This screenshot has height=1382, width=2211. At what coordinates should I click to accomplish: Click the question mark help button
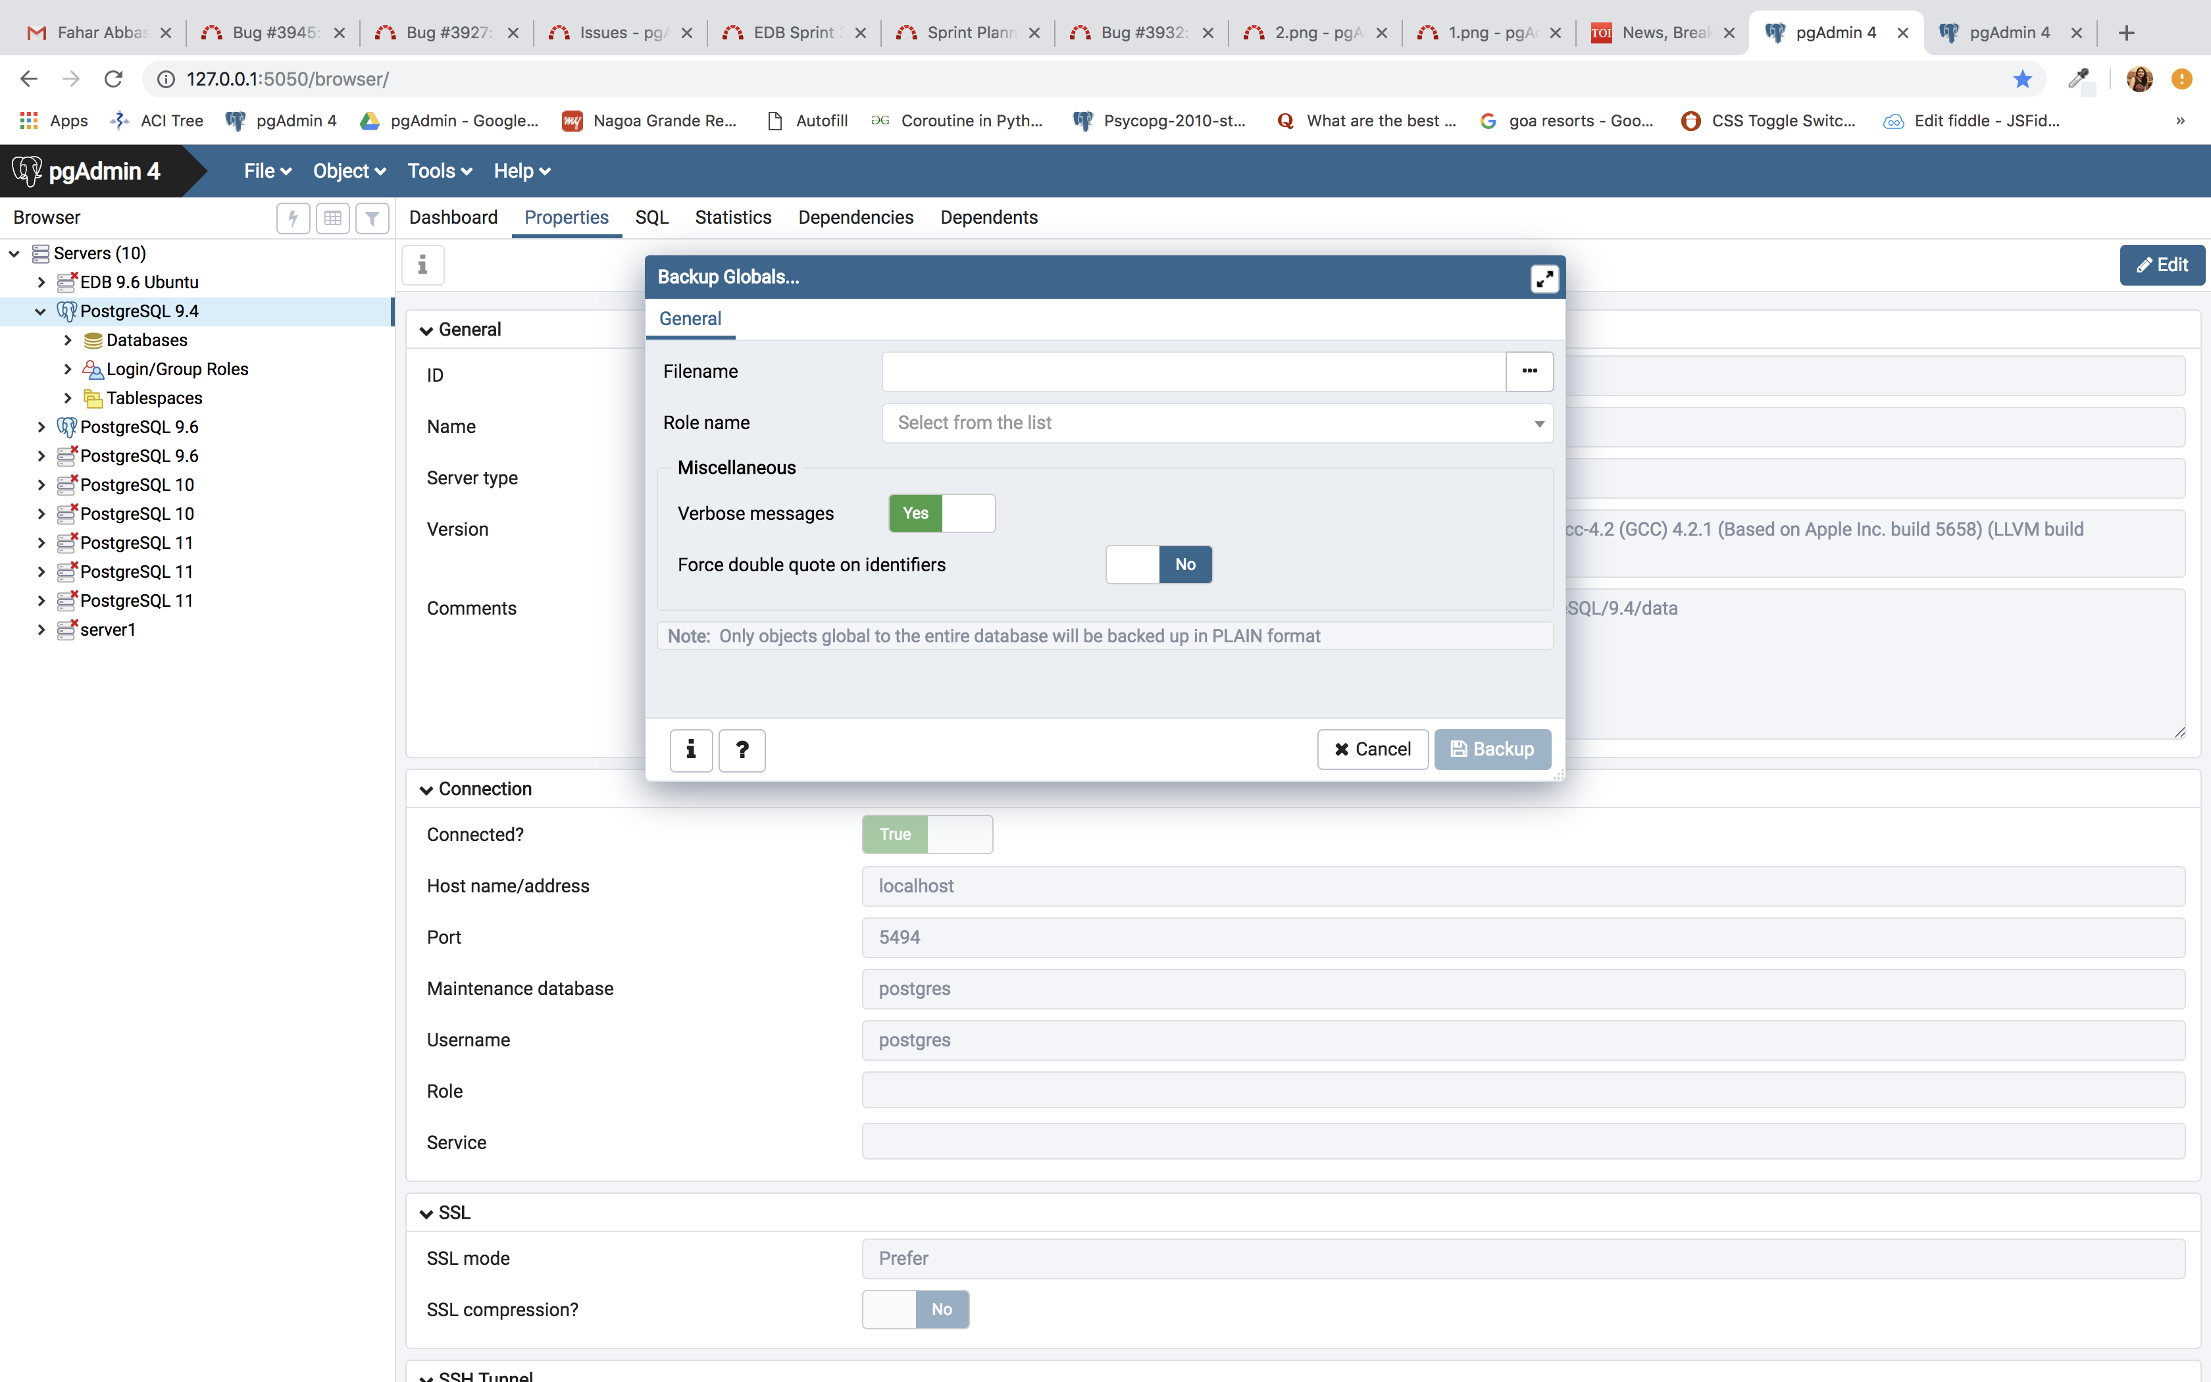[x=742, y=750]
